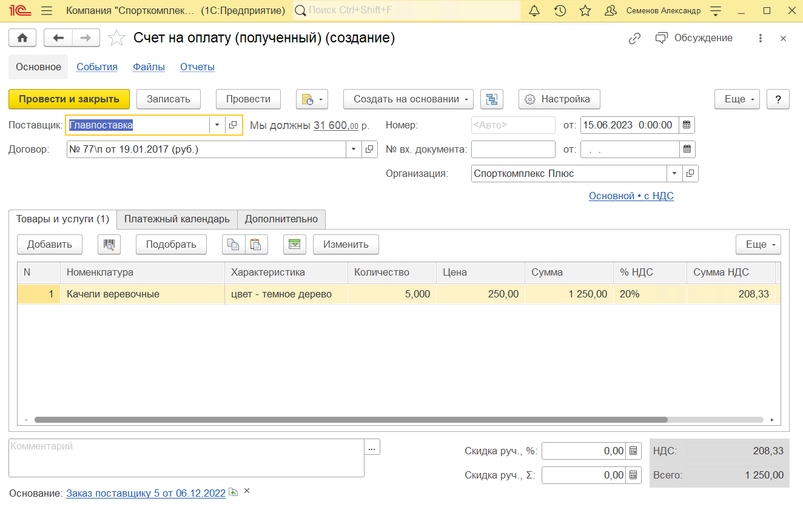
Task: Click the Комментарий text field
Action: click(x=186, y=459)
